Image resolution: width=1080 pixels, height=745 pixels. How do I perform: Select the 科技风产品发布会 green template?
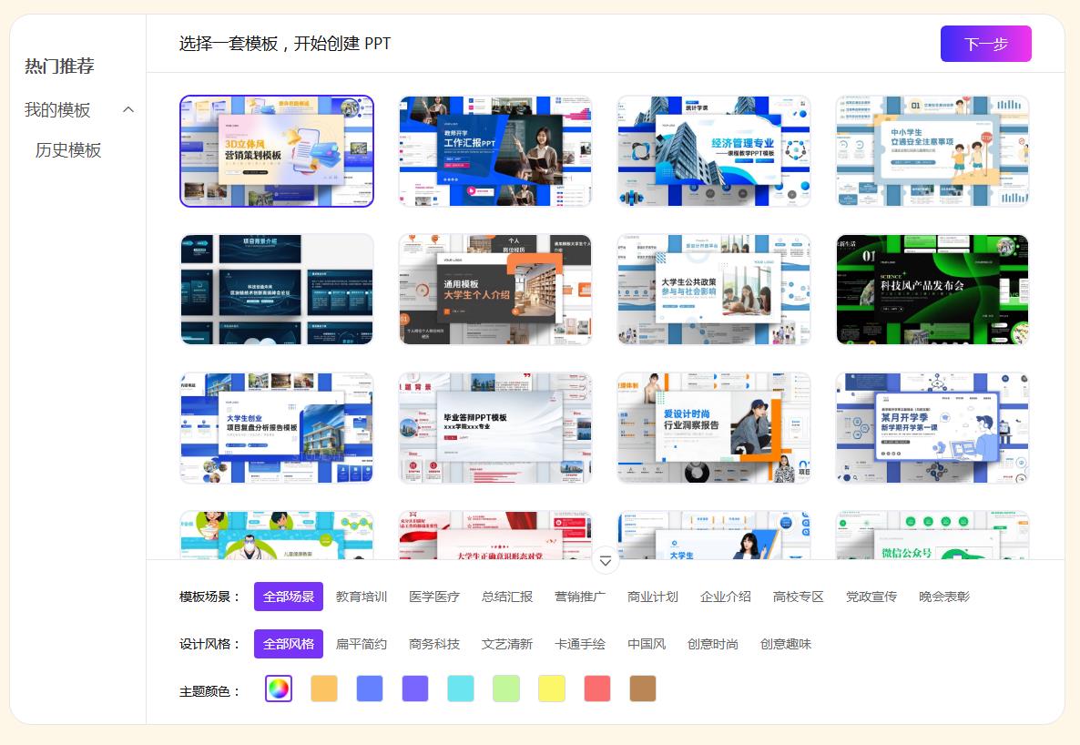click(x=932, y=290)
